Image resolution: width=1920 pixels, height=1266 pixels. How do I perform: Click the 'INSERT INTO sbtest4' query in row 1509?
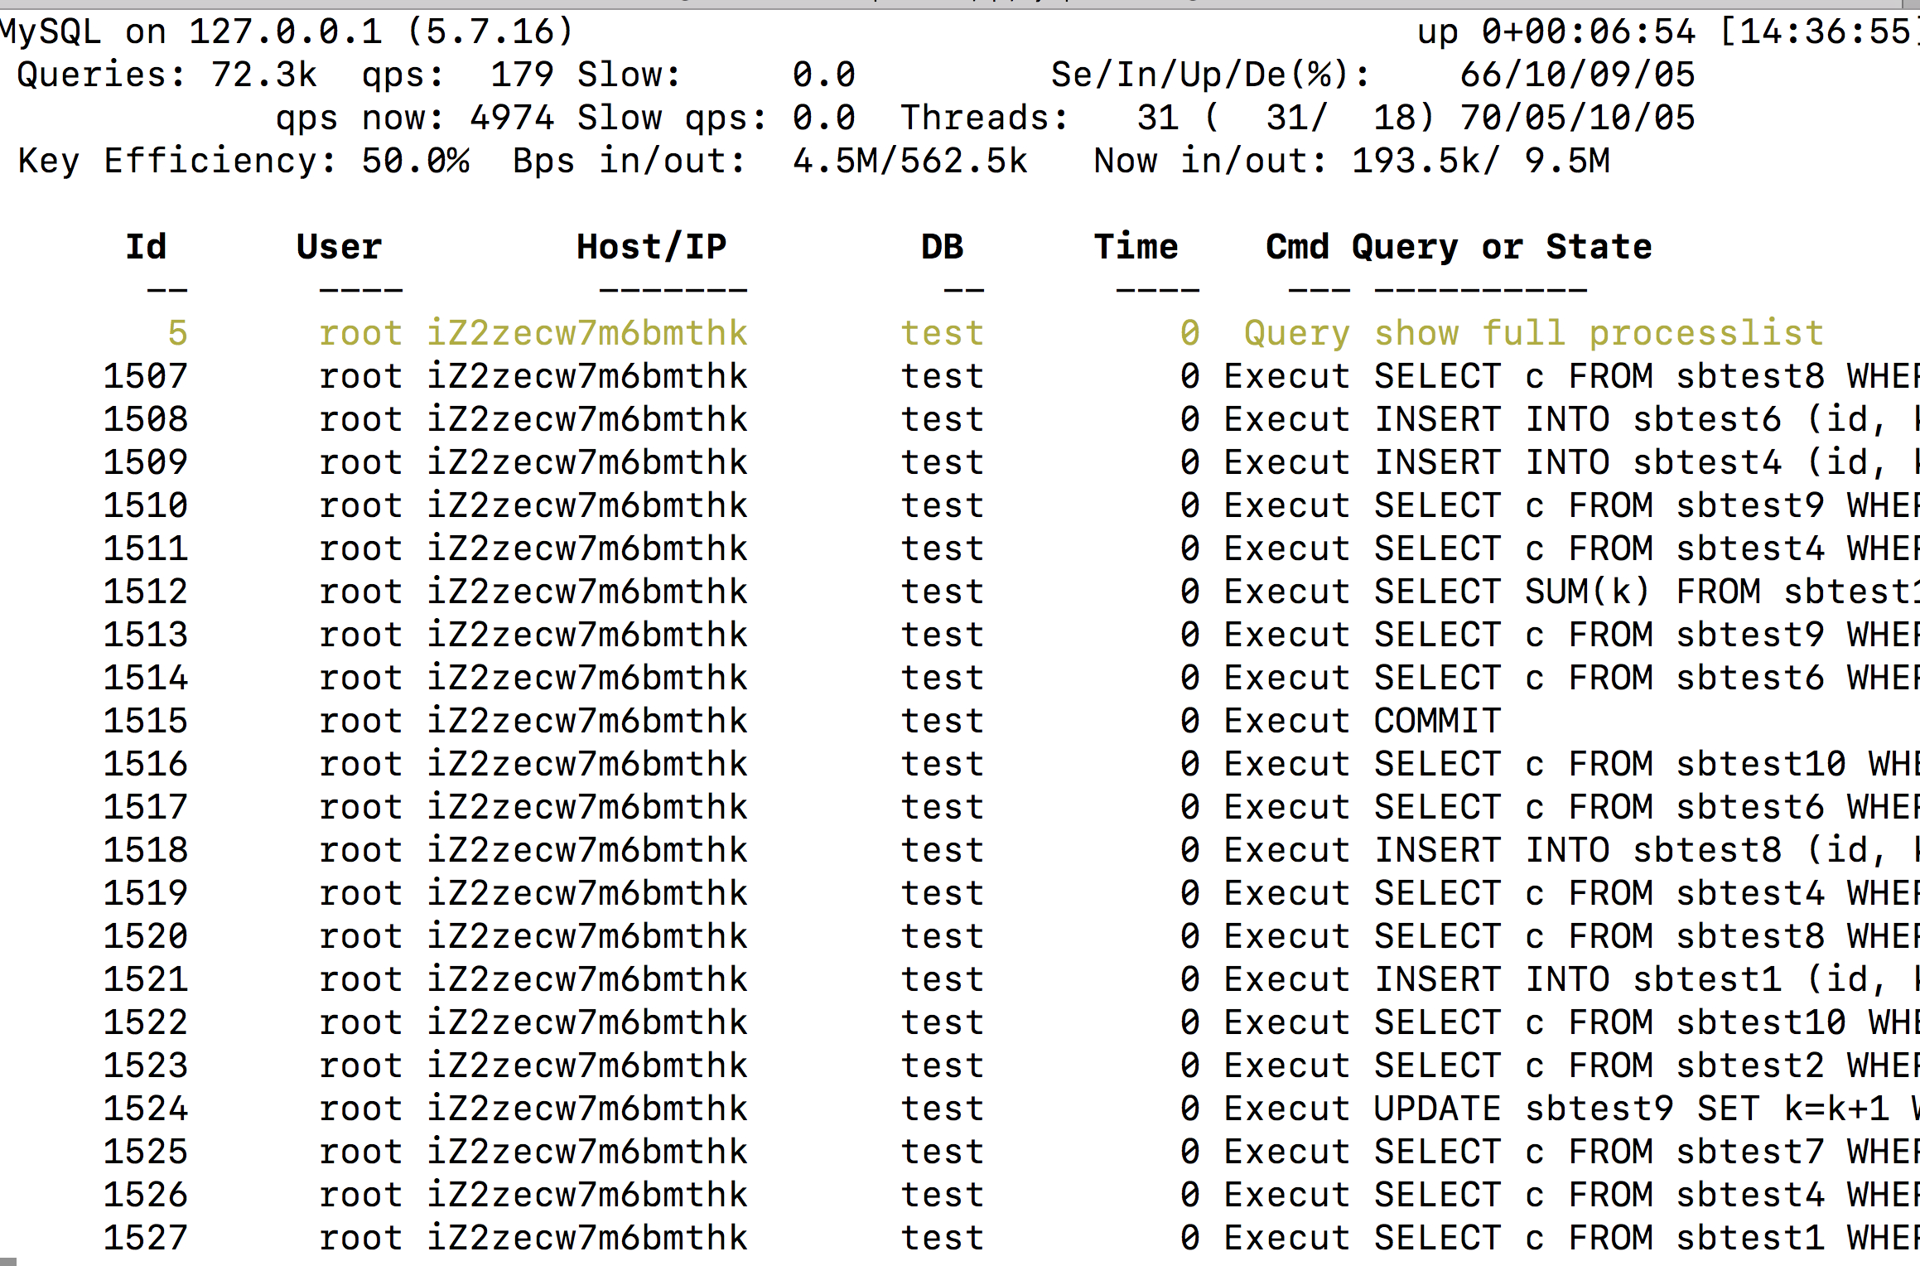coord(1578,463)
